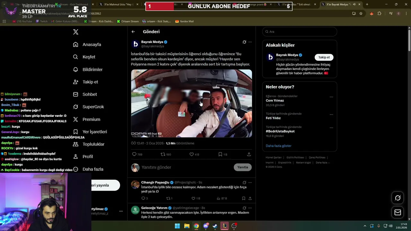Open Feti Yıldız trending topic
The height and width of the screenshot is (231, 411).
tap(273, 118)
